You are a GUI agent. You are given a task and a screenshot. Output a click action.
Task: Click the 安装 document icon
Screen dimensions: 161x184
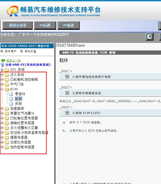pos(11,104)
